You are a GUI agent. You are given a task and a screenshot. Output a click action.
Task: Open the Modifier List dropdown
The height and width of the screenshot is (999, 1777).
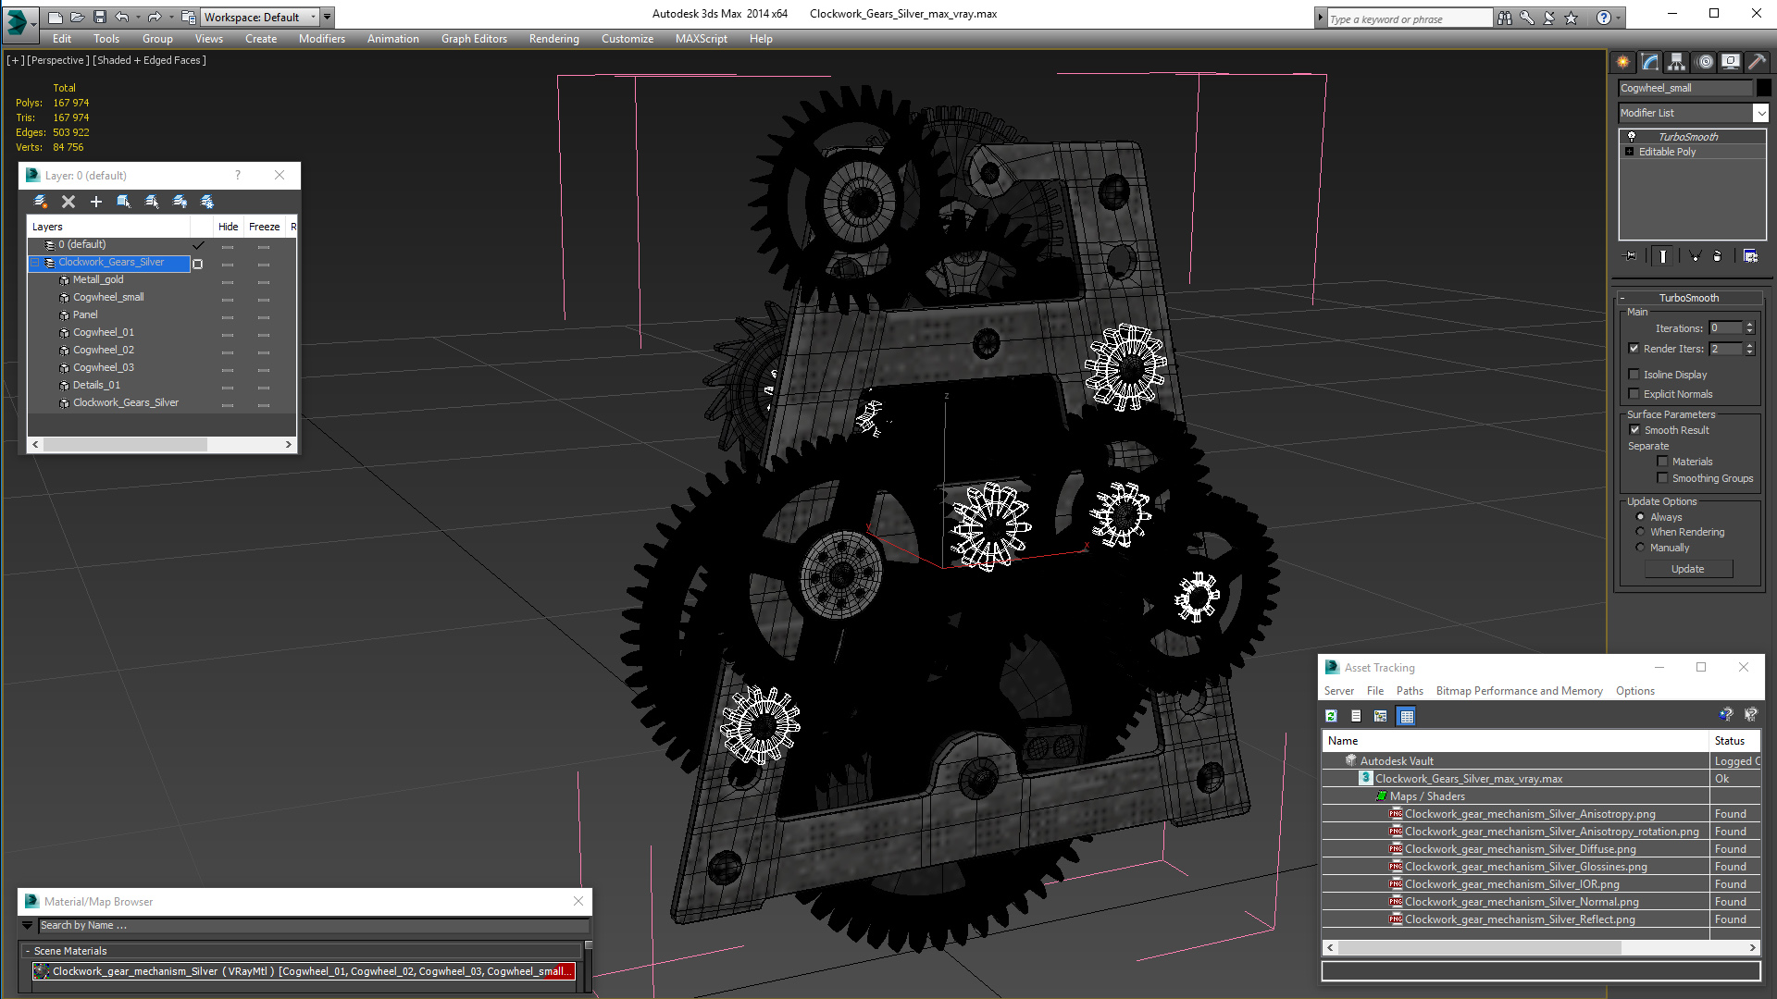tap(1760, 113)
